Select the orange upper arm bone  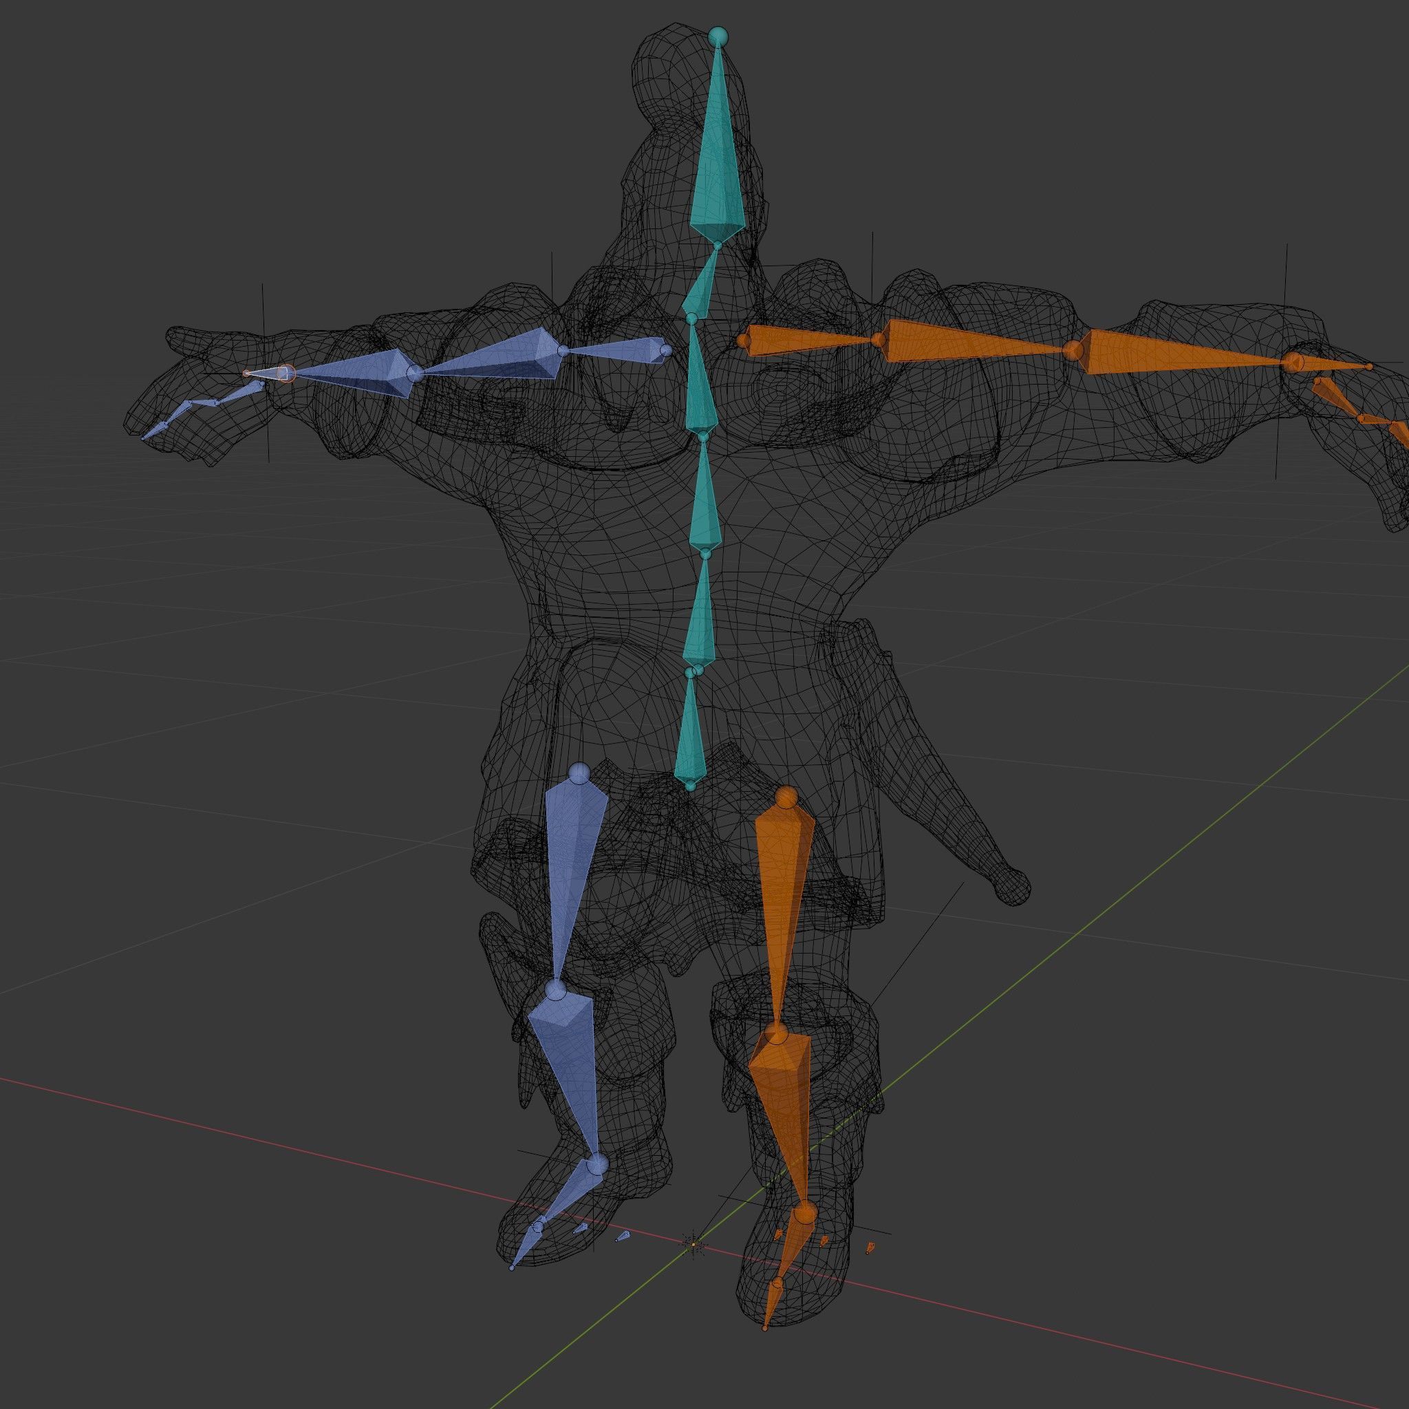click(973, 343)
